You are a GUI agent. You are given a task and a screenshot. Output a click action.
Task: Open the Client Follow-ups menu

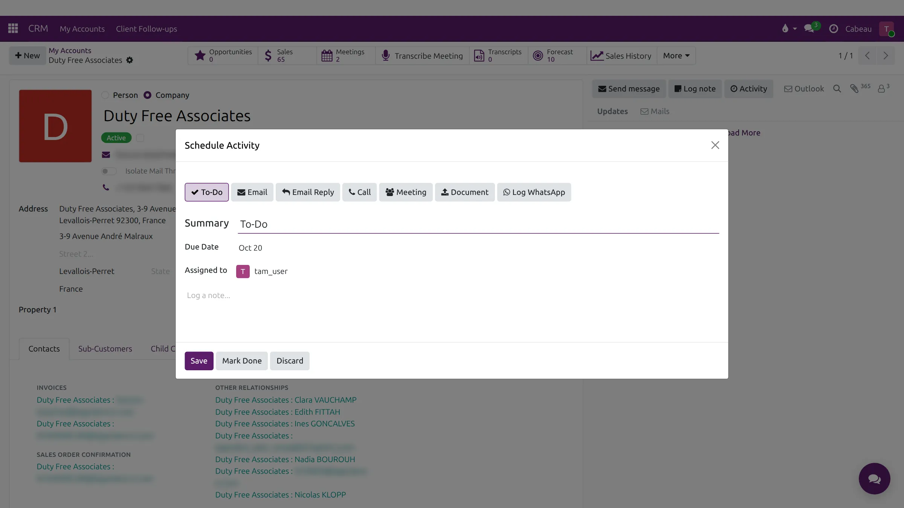pos(147,29)
